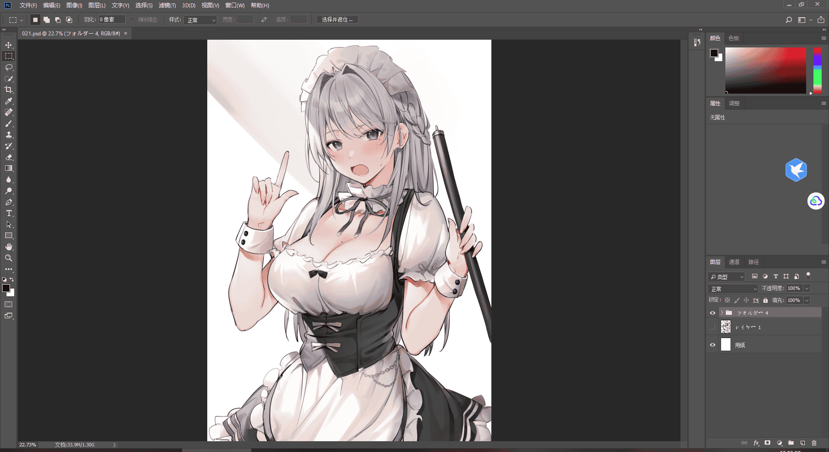
Task: Select the Pen tool
Action: pyautogui.click(x=9, y=202)
